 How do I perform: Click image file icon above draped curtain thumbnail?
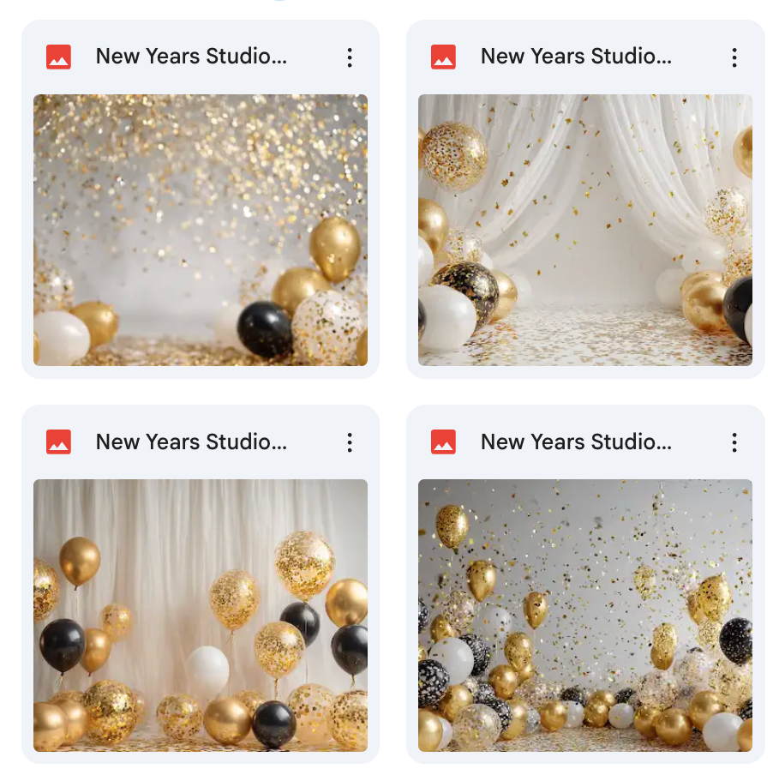pos(444,57)
